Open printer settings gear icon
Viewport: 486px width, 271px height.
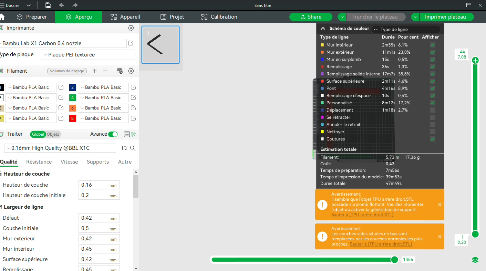(x=131, y=28)
